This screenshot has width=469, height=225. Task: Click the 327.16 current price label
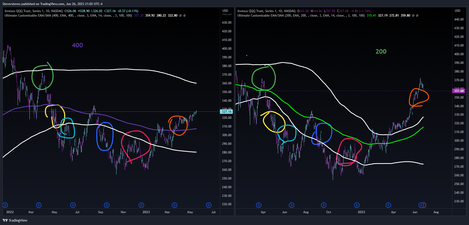coord(226,112)
